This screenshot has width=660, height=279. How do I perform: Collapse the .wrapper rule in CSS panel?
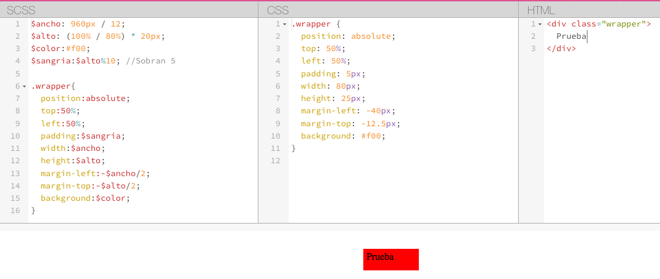pyautogui.click(x=284, y=25)
